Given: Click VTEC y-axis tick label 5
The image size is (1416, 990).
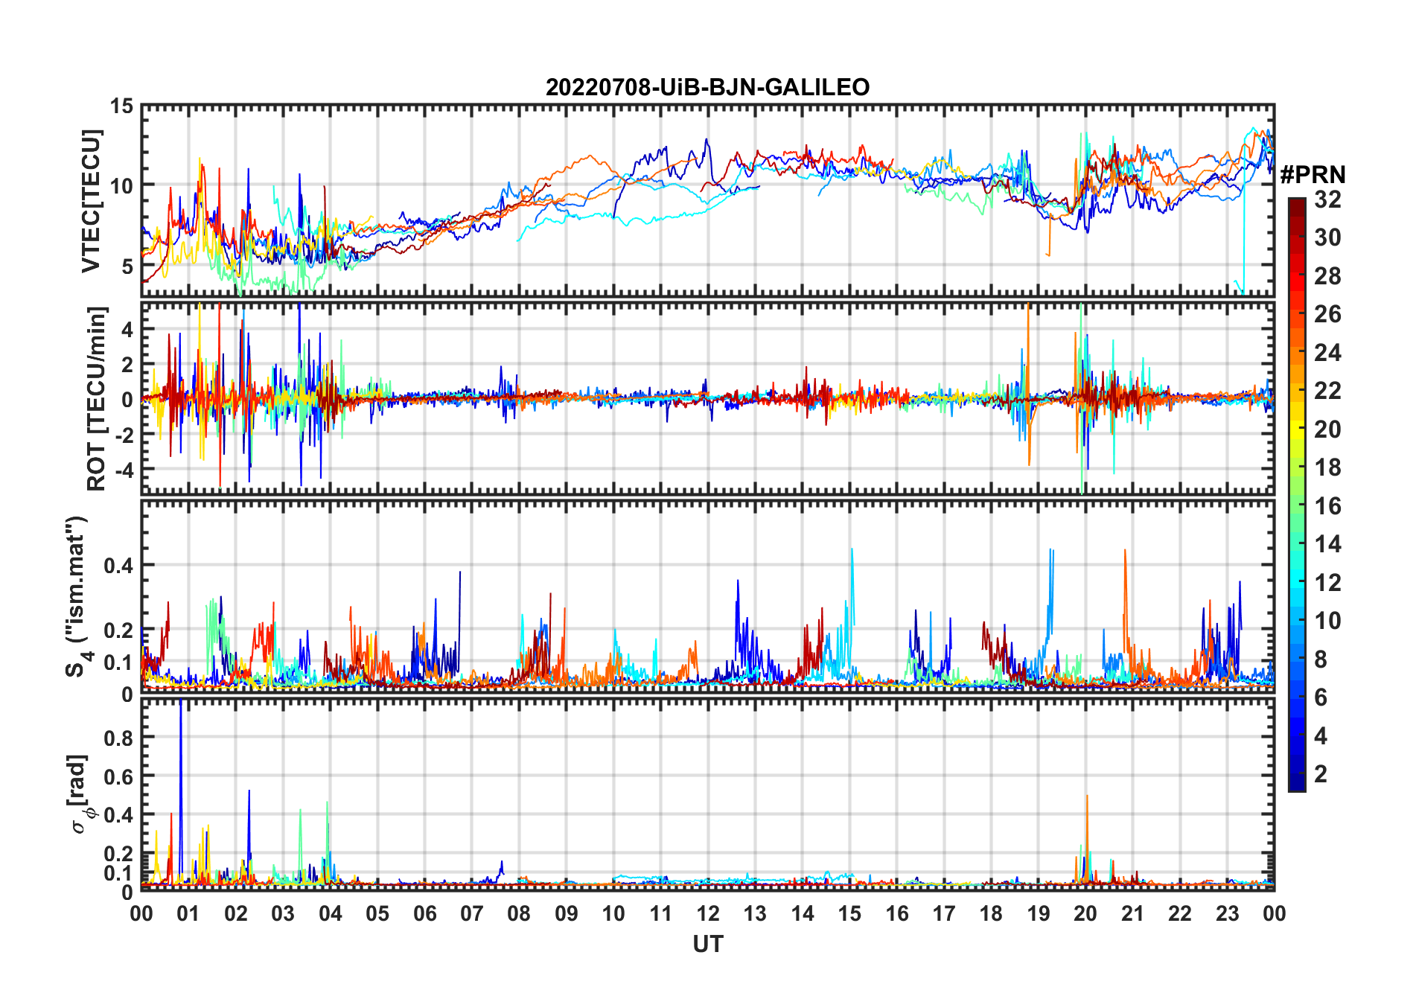Looking at the screenshot, I should pos(128,266).
